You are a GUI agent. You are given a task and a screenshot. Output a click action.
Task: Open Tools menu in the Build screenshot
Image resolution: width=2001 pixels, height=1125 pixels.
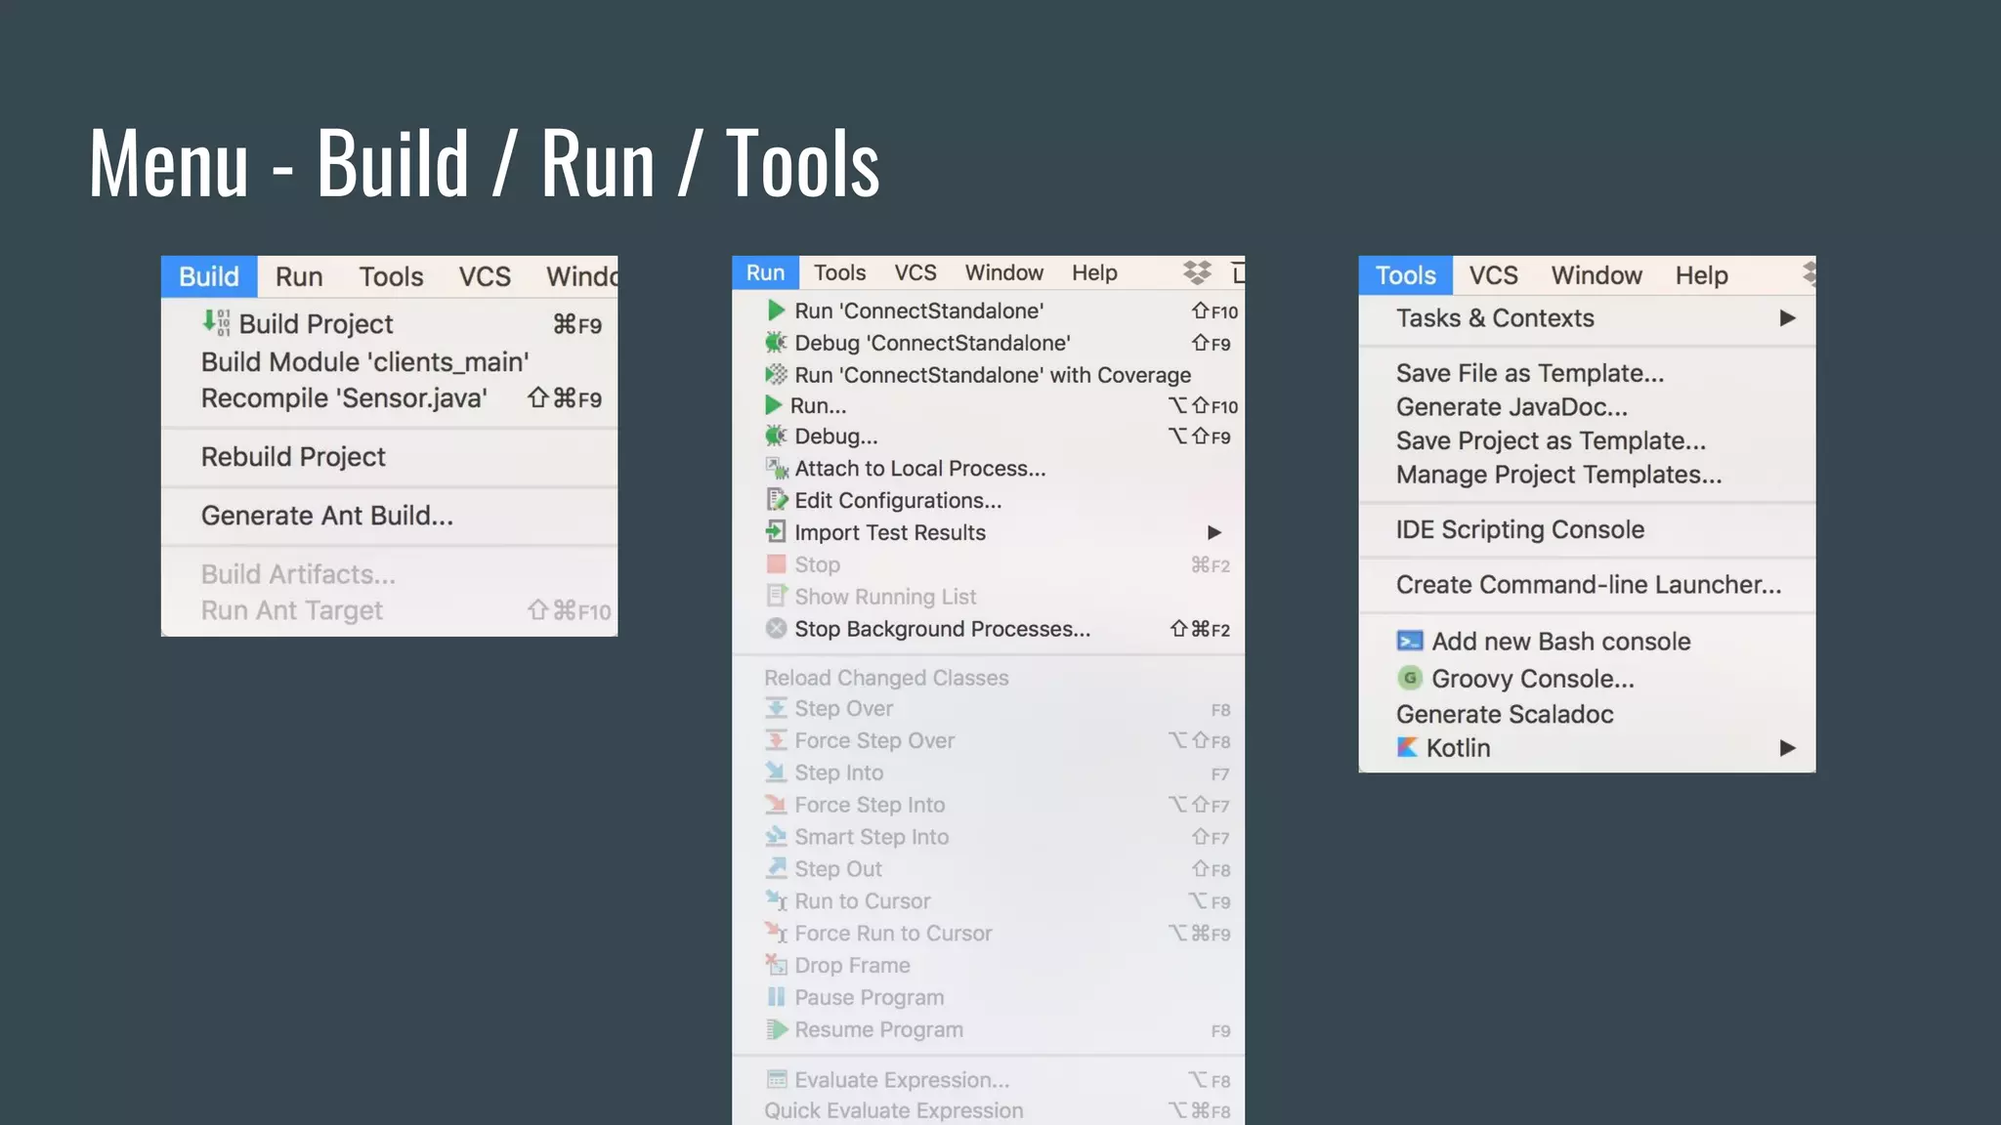(391, 276)
